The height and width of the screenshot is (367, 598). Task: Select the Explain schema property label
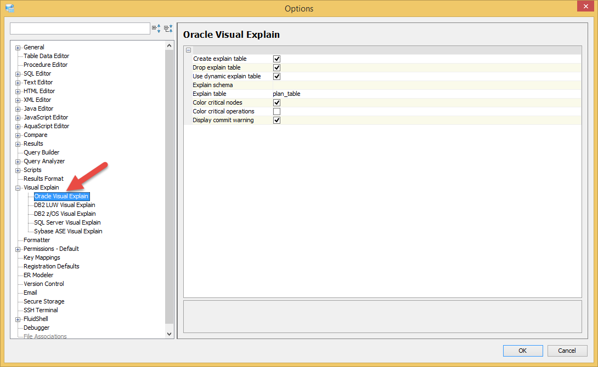(x=212, y=85)
